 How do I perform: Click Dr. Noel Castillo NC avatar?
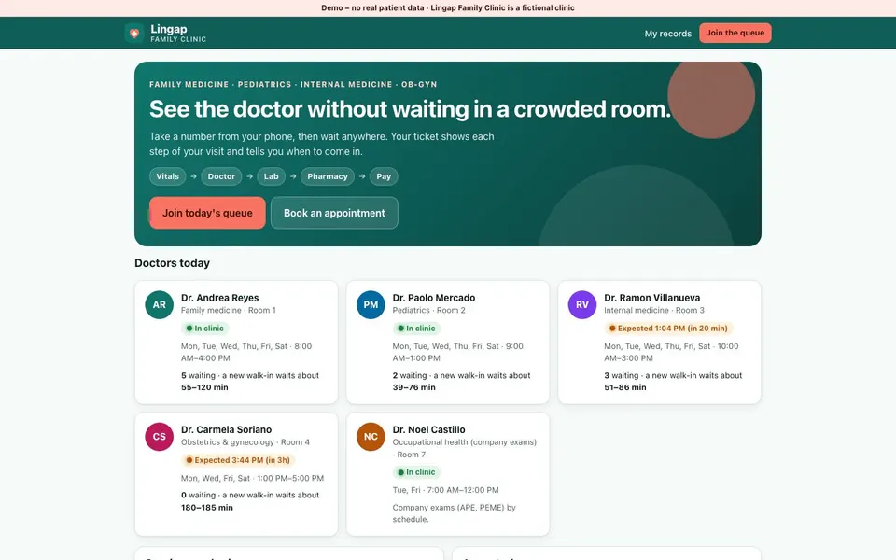tap(371, 437)
